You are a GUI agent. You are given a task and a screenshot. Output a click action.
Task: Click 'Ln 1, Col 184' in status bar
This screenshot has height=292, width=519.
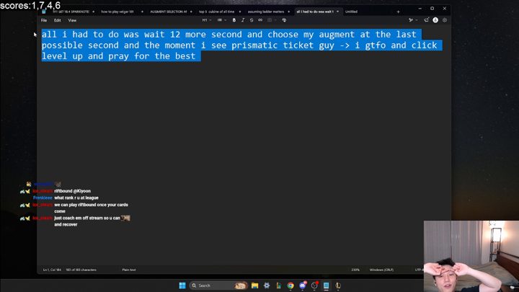point(52,270)
